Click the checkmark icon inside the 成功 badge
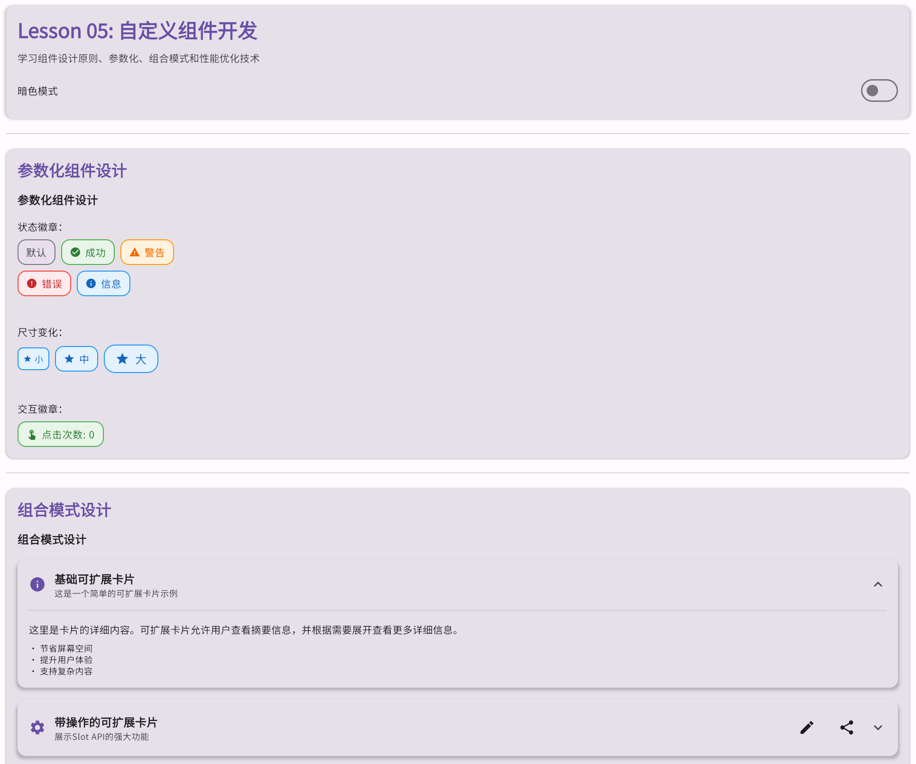The width and height of the screenshot is (916, 764). coord(76,252)
